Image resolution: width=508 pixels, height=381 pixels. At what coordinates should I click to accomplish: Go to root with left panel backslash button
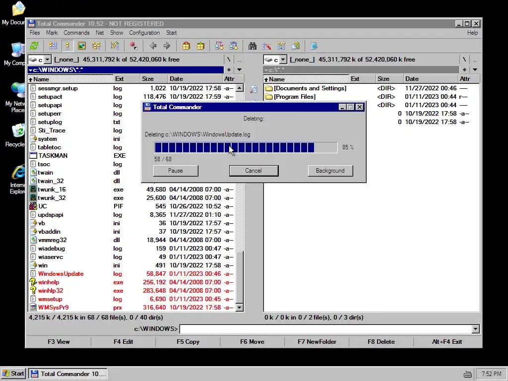(x=229, y=60)
